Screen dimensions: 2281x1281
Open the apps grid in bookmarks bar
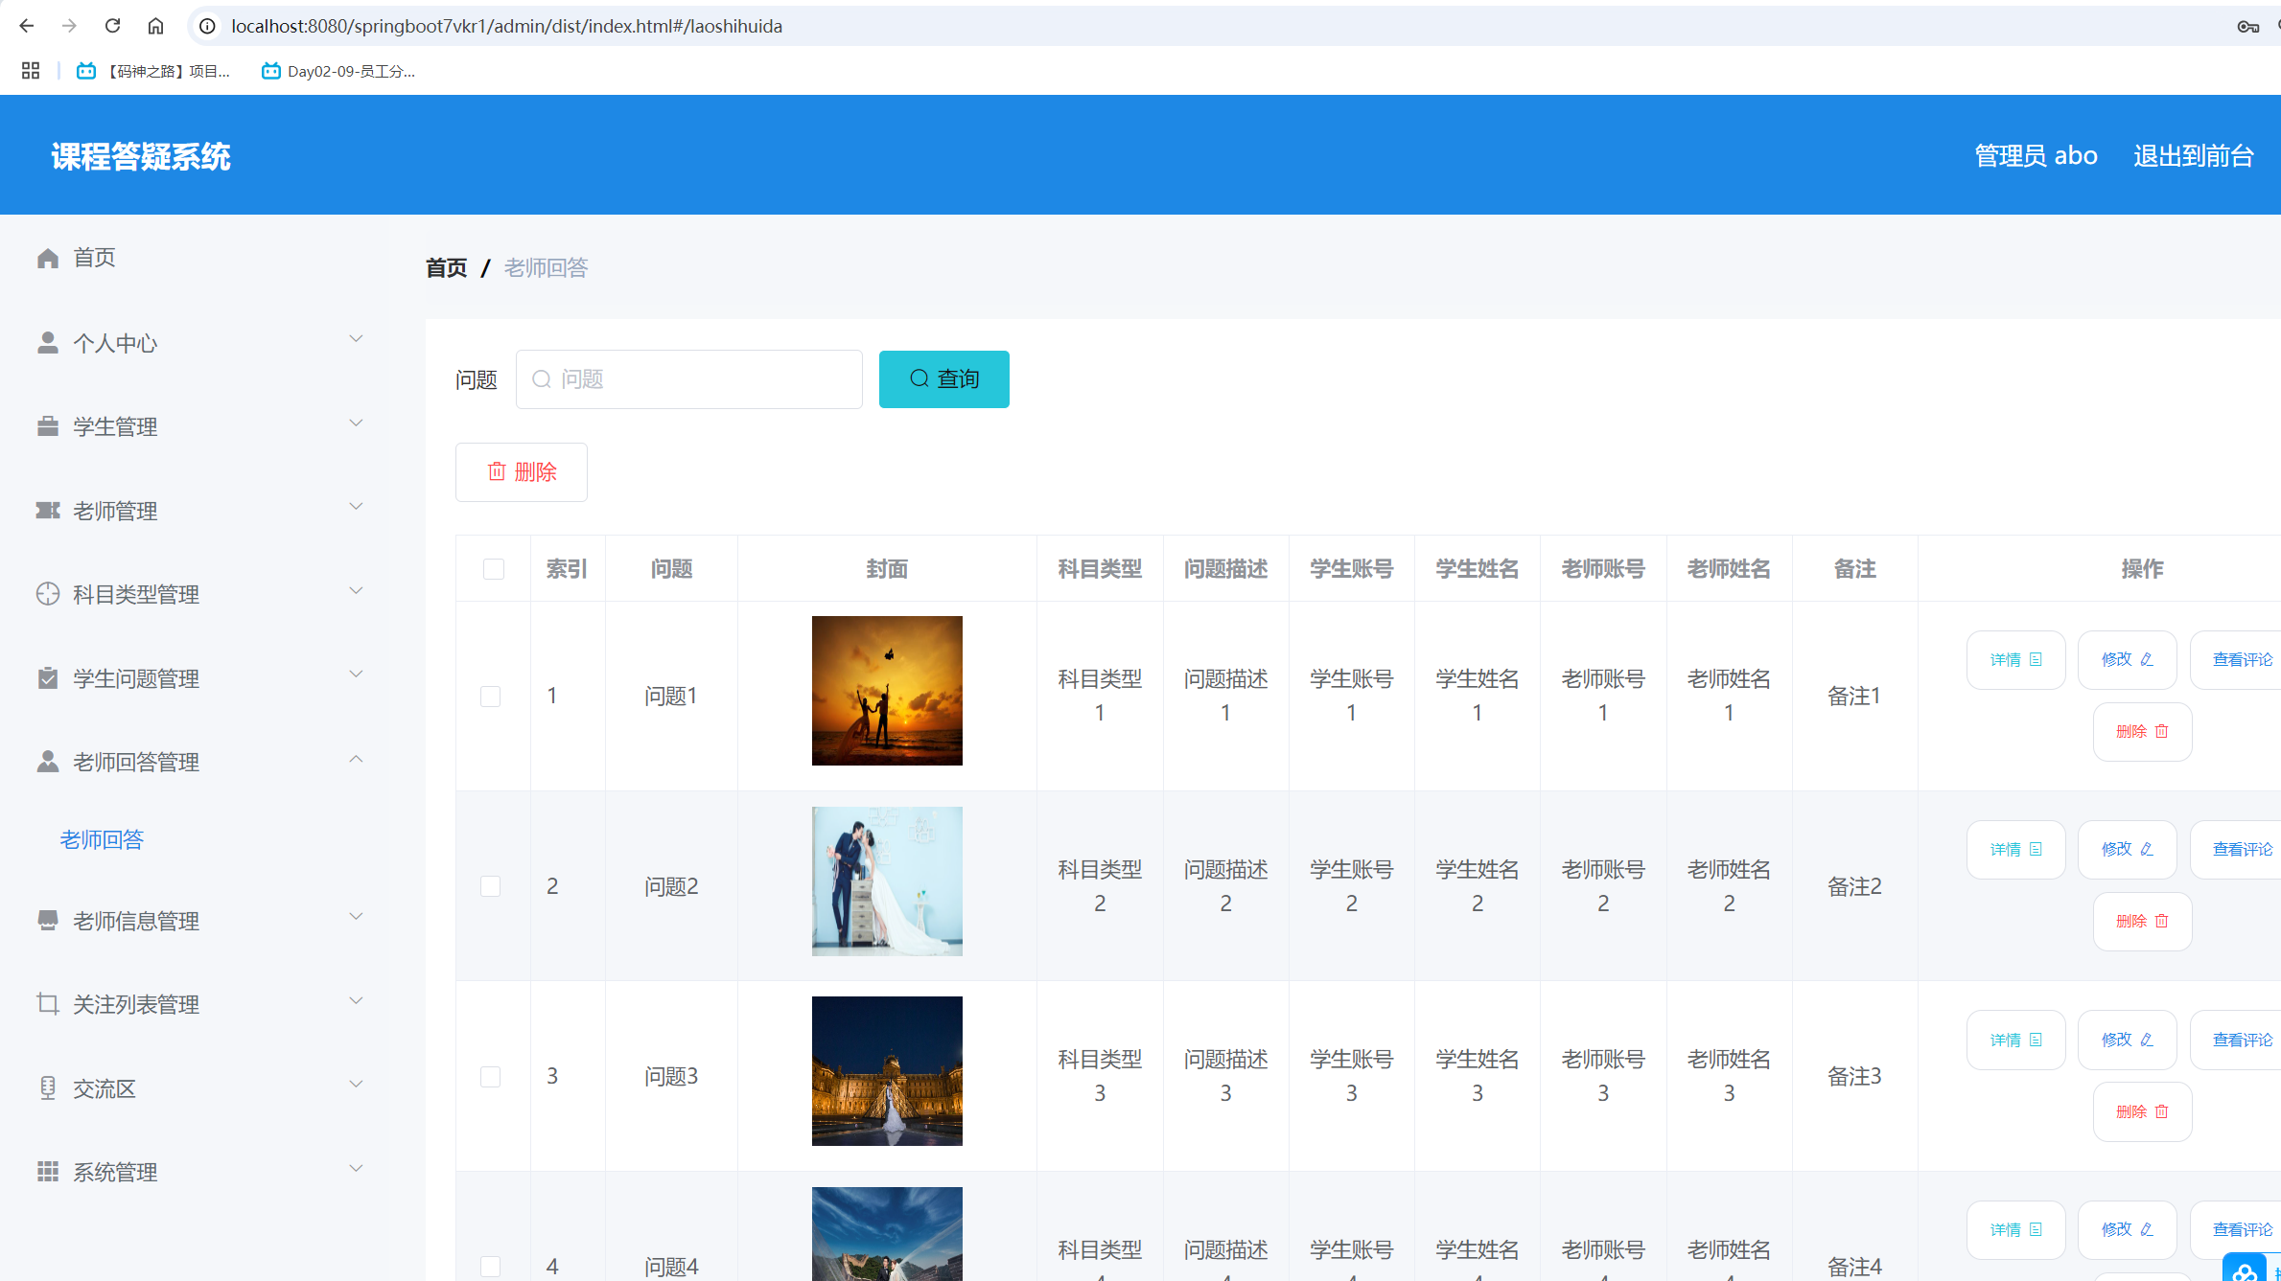(31, 71)
